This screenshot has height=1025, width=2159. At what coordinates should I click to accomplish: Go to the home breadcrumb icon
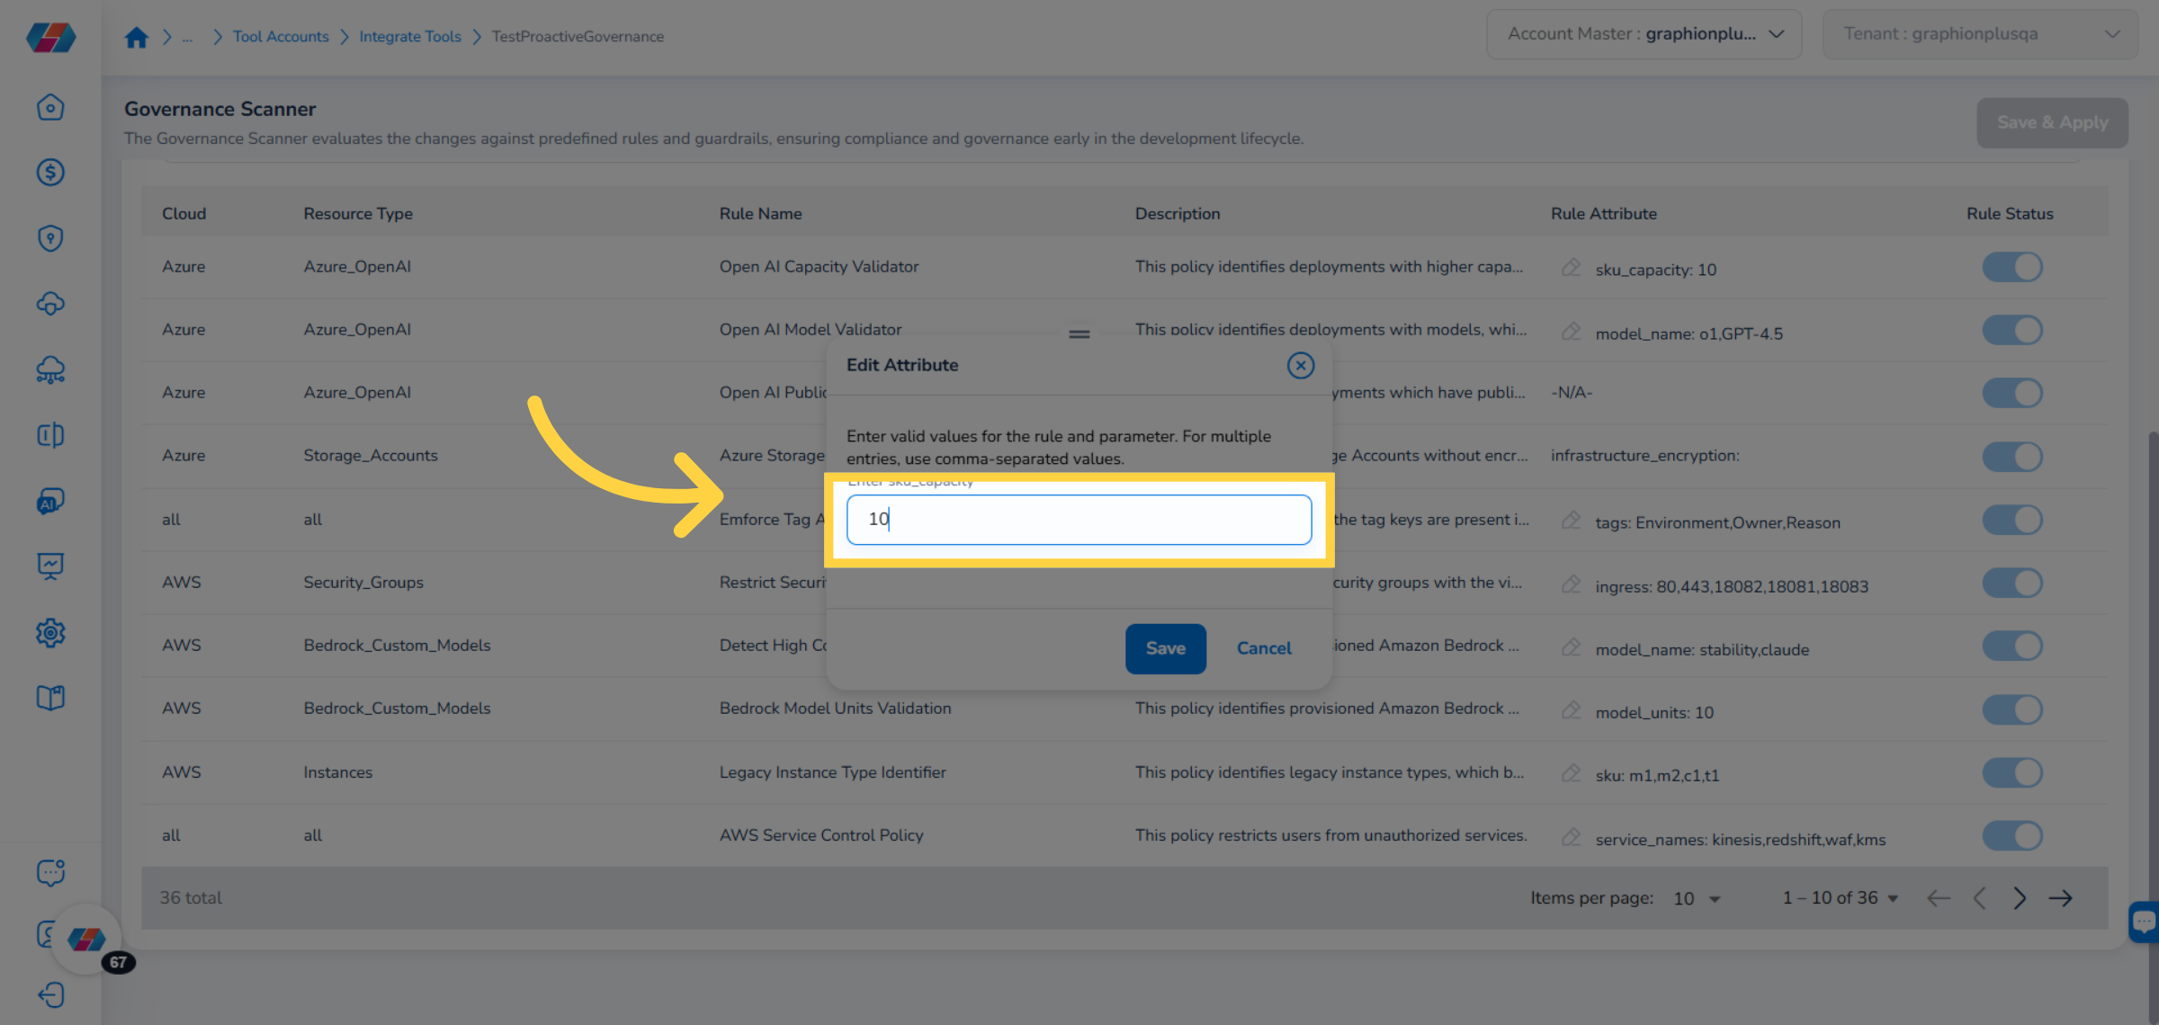(x=136, y=37)
